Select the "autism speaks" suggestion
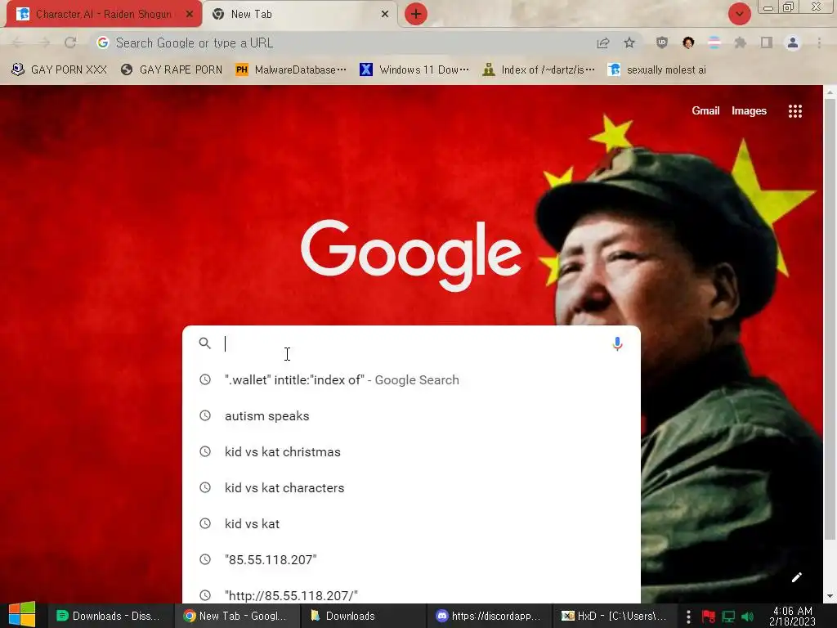The width and height of the screenshot is (837, 628). point(411,415)
